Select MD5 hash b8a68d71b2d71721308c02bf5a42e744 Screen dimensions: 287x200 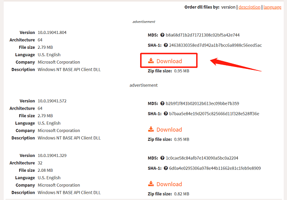(203, 35)
